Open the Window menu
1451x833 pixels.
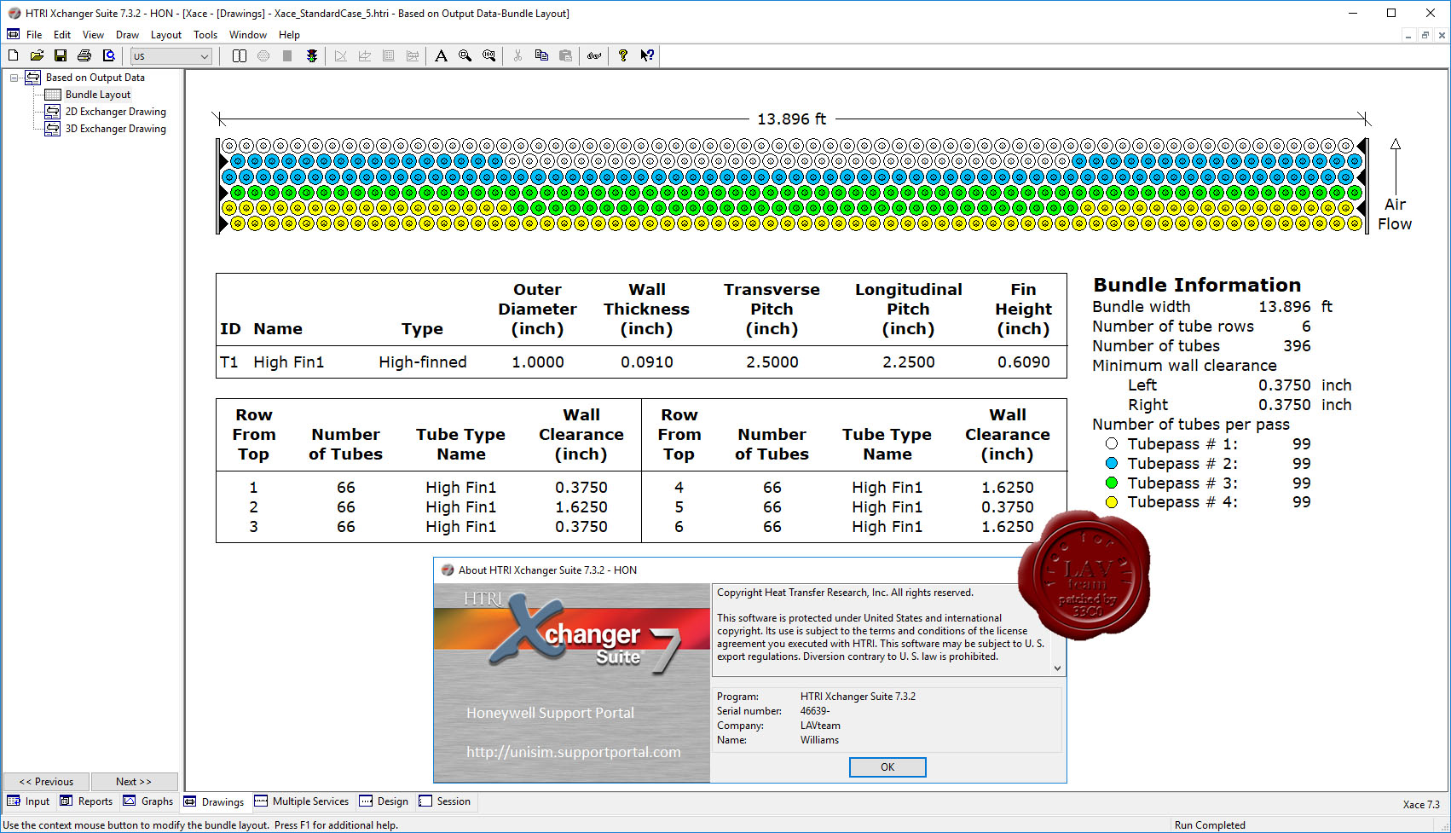(x=248, y=35)
